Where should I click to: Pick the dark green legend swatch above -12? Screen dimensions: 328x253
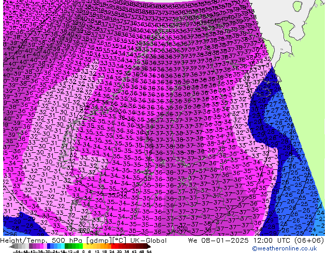coord(66,246)
